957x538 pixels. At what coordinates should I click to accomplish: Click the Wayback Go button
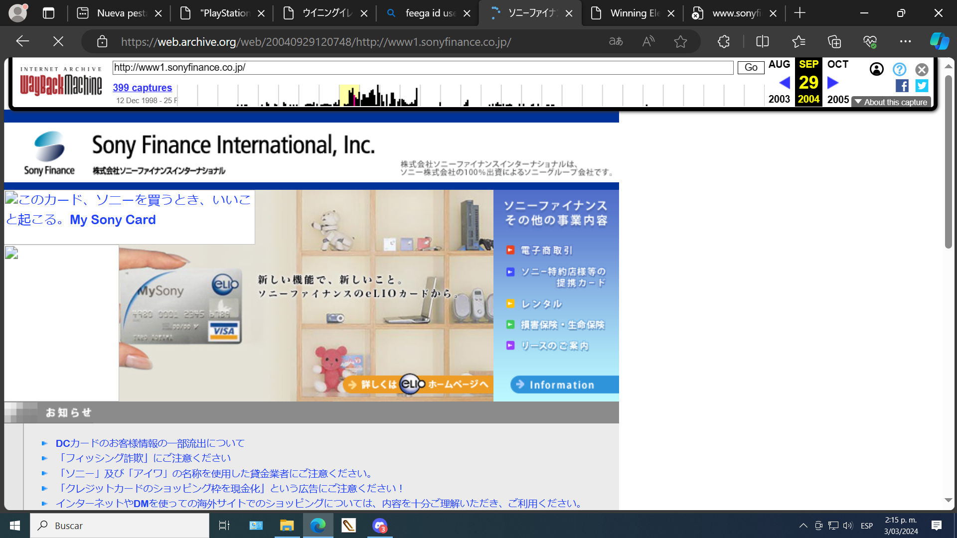tap(751, 67)
